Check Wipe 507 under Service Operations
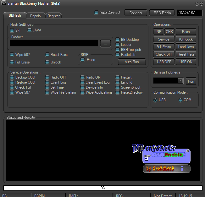Image resolution: width=205 pixels, height=197 pixels. tap(12, 92)
